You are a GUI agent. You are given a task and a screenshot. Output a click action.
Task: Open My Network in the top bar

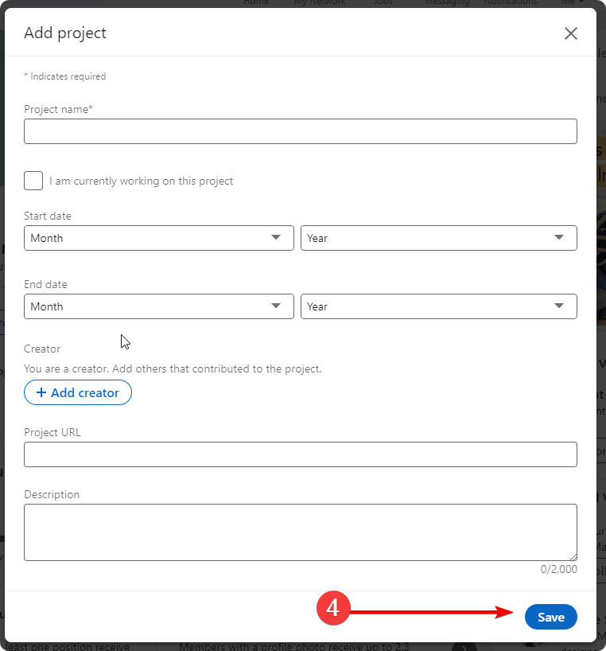click(320, 3)
